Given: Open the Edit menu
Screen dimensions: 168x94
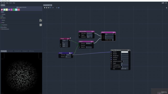Looking at the screenshot, I should tap(4, 3).
